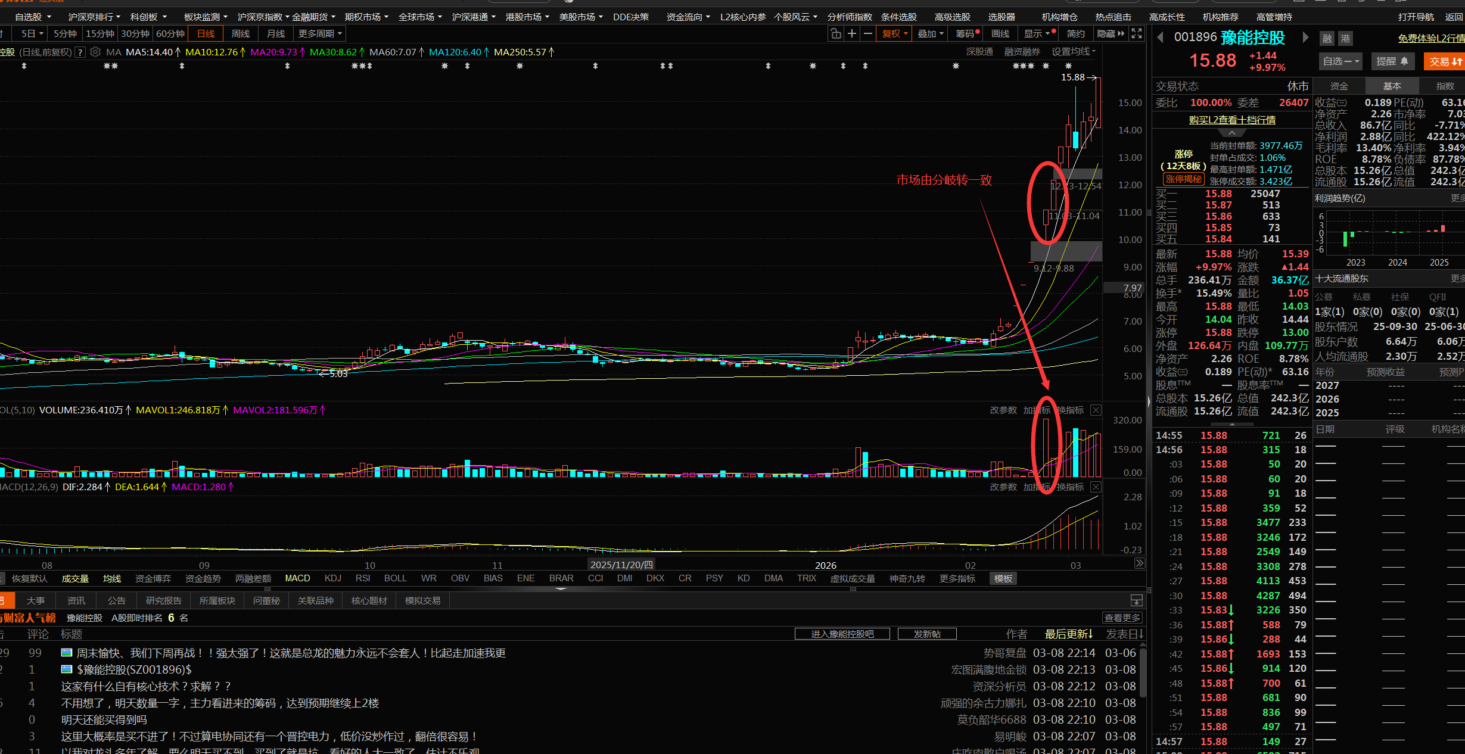Go to previous stock with left arrow
Screen dimensions: 1465x754
click(x=1160, y=38)
